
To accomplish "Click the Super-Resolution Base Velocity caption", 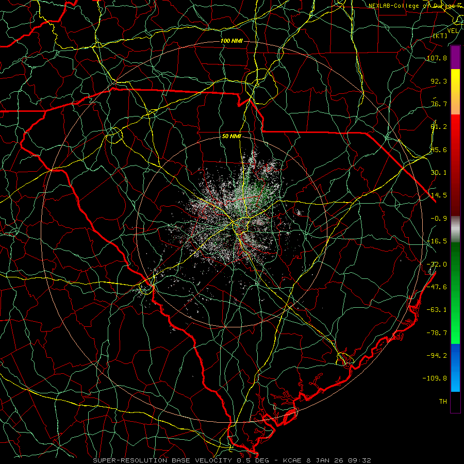I will (231, 460).
